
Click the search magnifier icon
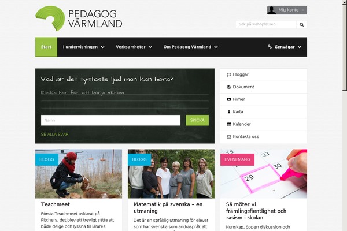click(301, 24)
